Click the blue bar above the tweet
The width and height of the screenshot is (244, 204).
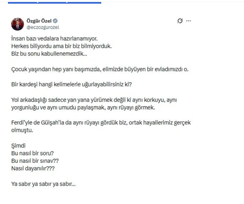tap(54, 2)
